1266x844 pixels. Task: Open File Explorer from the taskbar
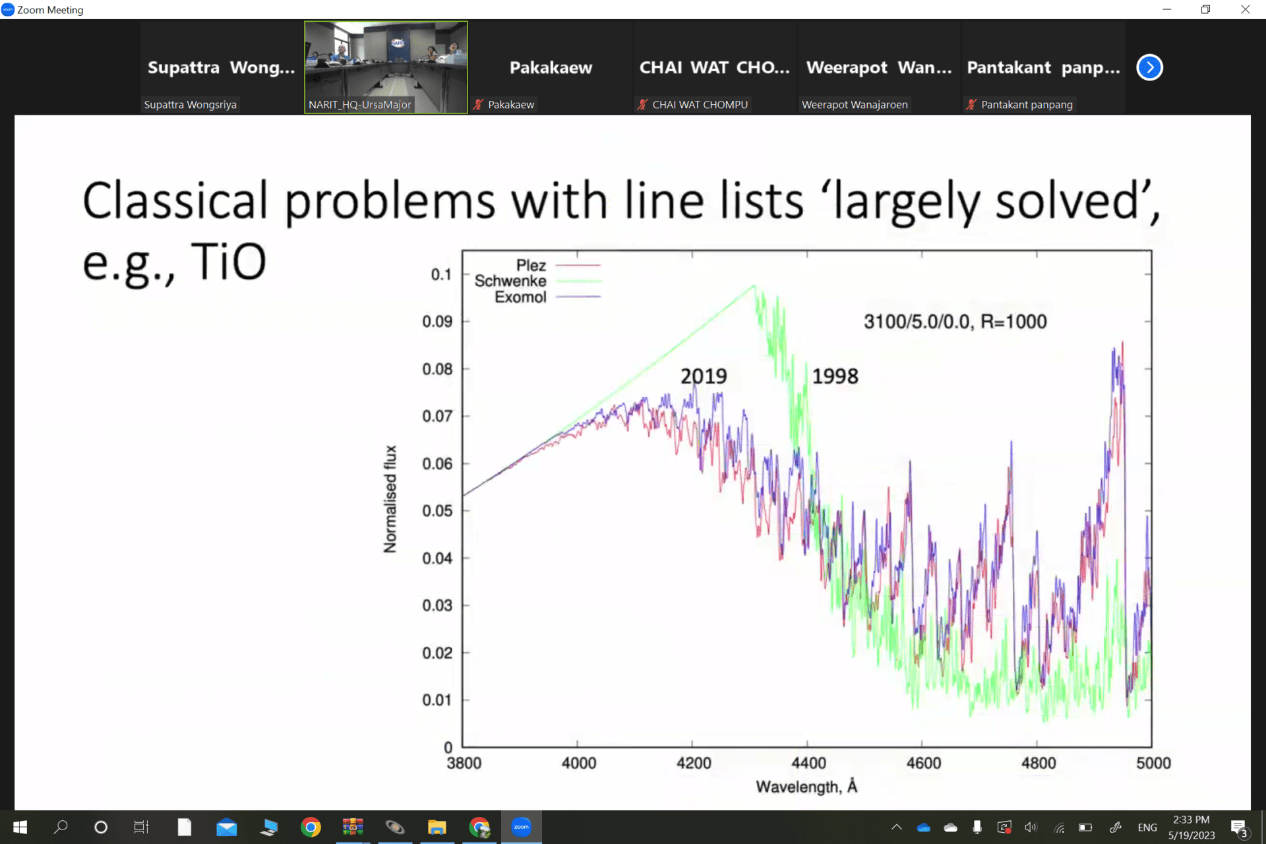pyautogui.click(x=437, y=827)
